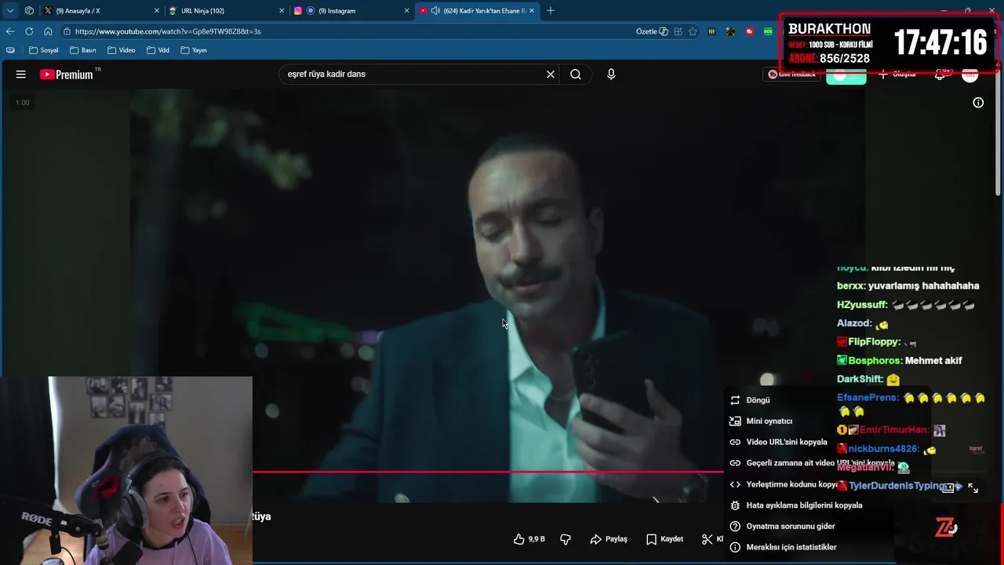This screenshot has width=1004, height=565.
Task: View site information via the lock icon
Action: point(67,31)
